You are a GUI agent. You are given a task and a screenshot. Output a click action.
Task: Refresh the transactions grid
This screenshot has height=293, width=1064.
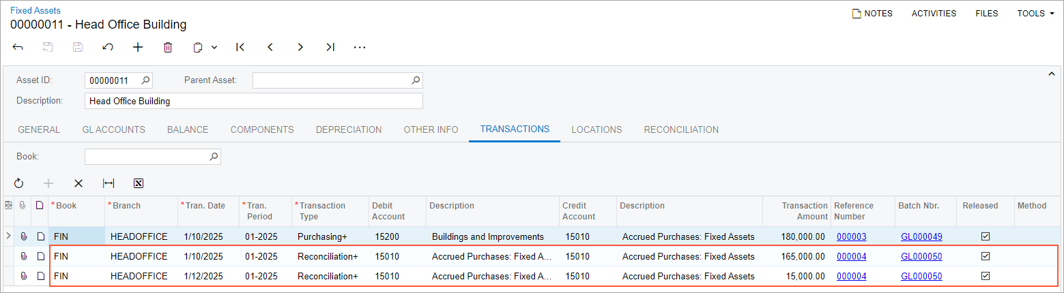tap(18, 183)
